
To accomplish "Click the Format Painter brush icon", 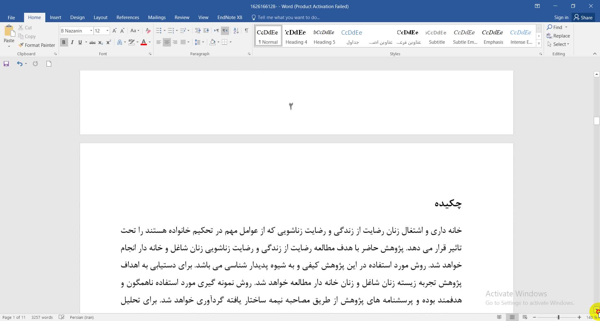I will (21, 45).
